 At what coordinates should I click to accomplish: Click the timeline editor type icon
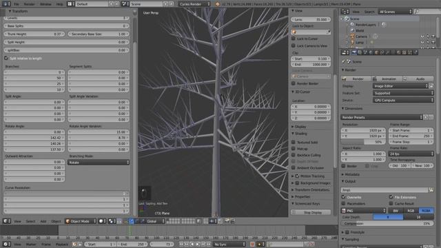click(7, 245)
